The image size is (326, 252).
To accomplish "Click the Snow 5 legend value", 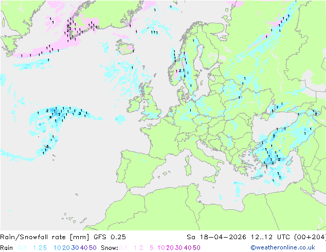I will [152, 248].
